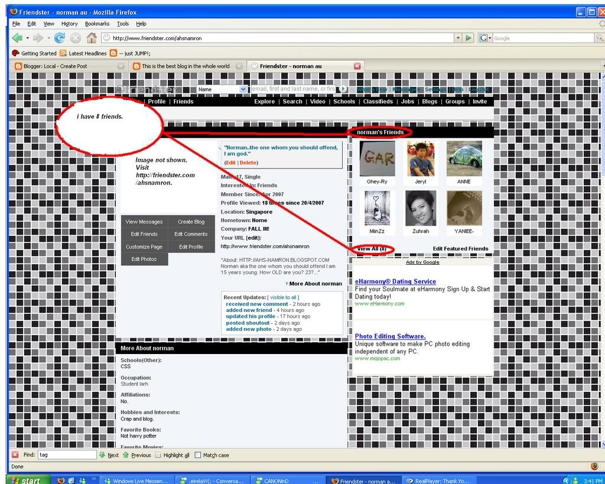Open the History menu
Viewport: 605px width, 484px height.
(x=70, y=24)
